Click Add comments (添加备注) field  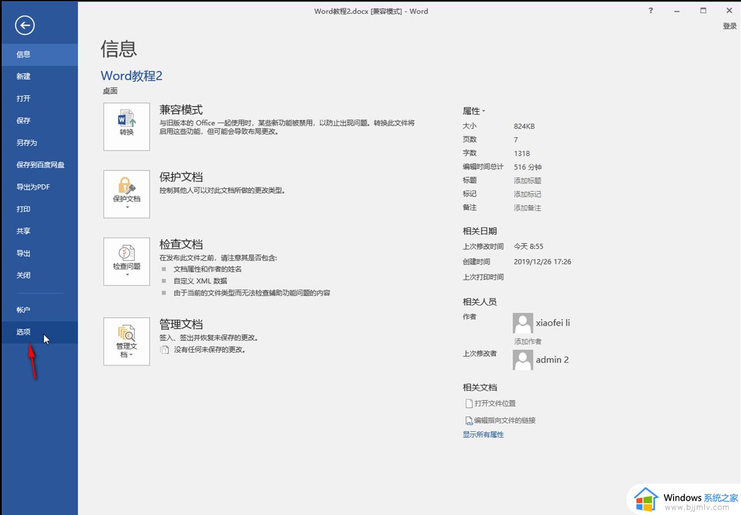[x=528, y=208]
